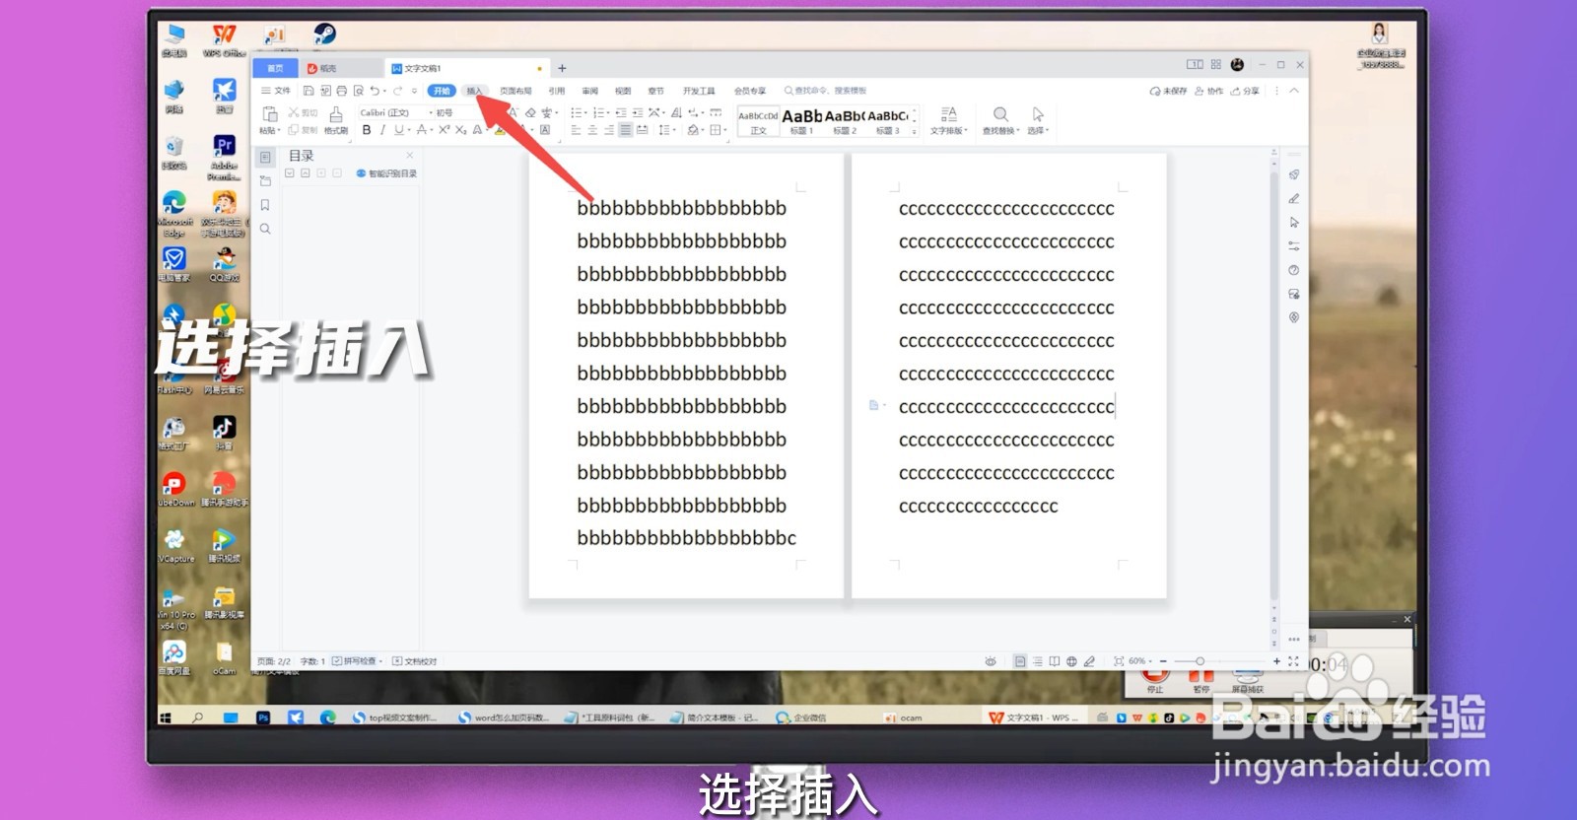
Task: Open the 插入 (Insert) ribbon tab
Action: pos(474,91)
